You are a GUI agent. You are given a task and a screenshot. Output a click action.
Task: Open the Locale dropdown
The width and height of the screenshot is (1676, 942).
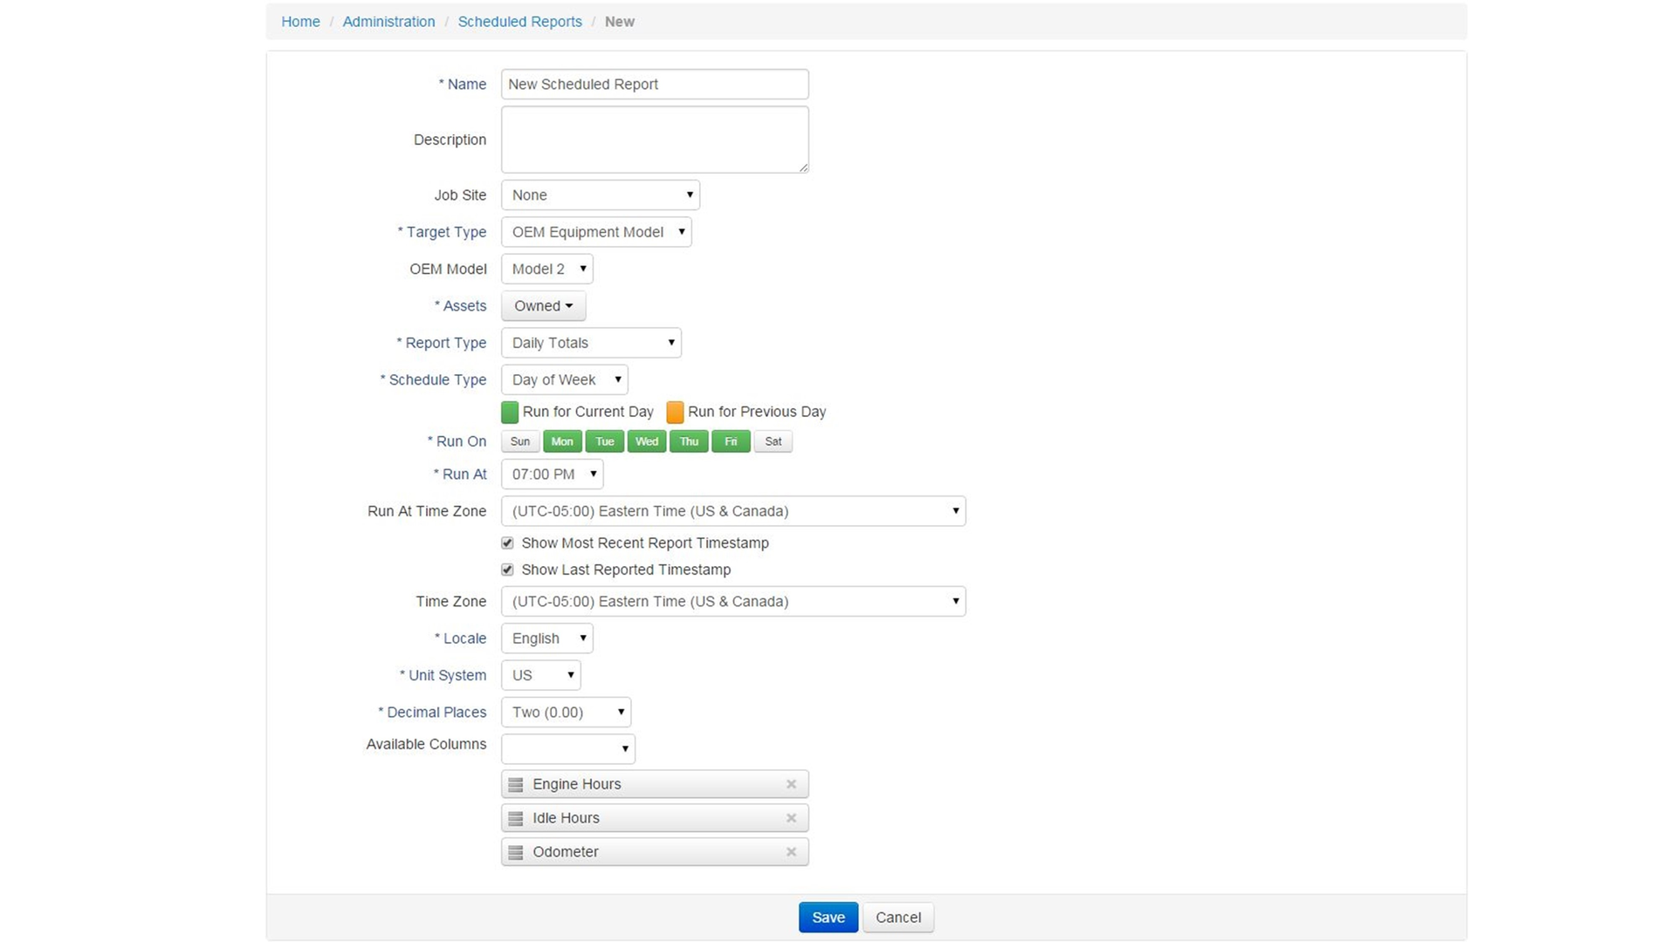547,638
